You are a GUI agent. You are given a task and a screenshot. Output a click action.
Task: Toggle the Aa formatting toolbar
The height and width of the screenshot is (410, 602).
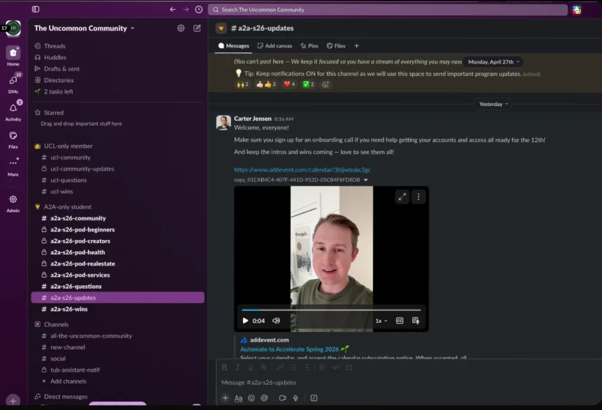[x=238, y=398]
